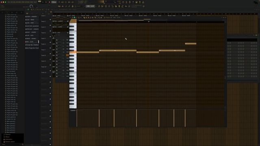Click the browser search field at bottom
This screenshot has height=146, width=260.
(x=11, y=144)
